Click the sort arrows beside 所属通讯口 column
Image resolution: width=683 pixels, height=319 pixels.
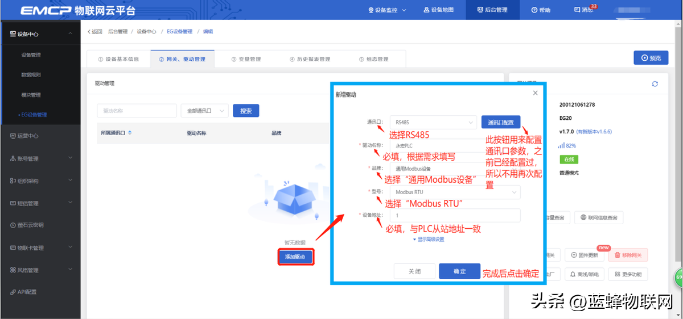(x=130, y=133)
